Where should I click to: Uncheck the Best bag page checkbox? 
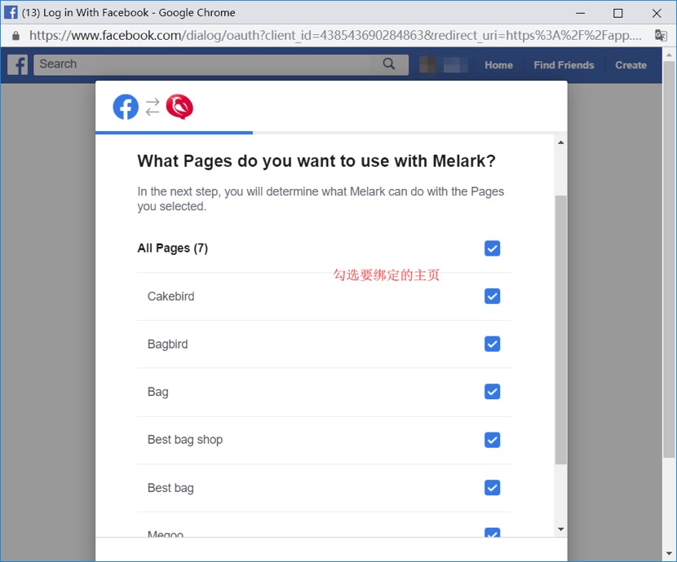pyautogui.click(x=492, y=488)
